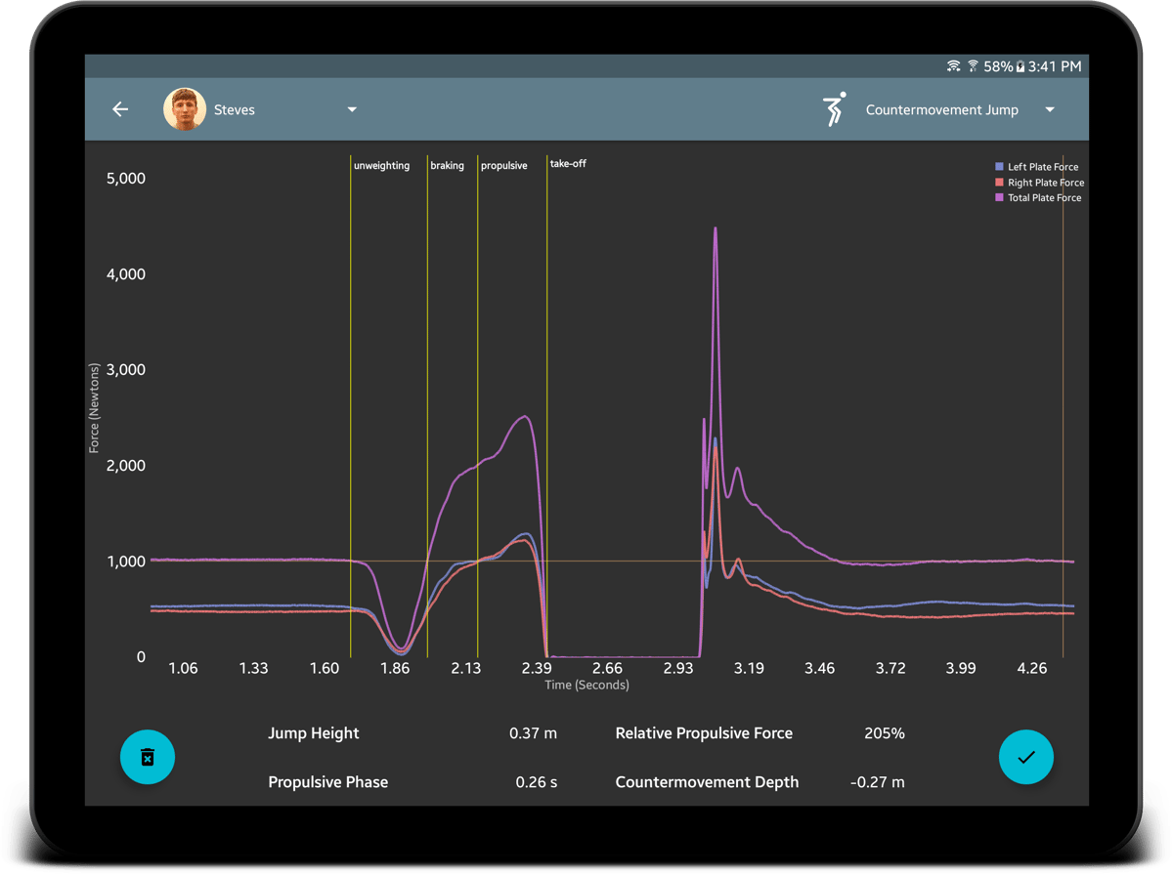Check the battery status icon
The height and width of the screenshot is (874, 1172).
tap(1020, 66)
